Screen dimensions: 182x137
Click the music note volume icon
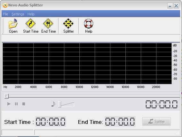[53, 104]
